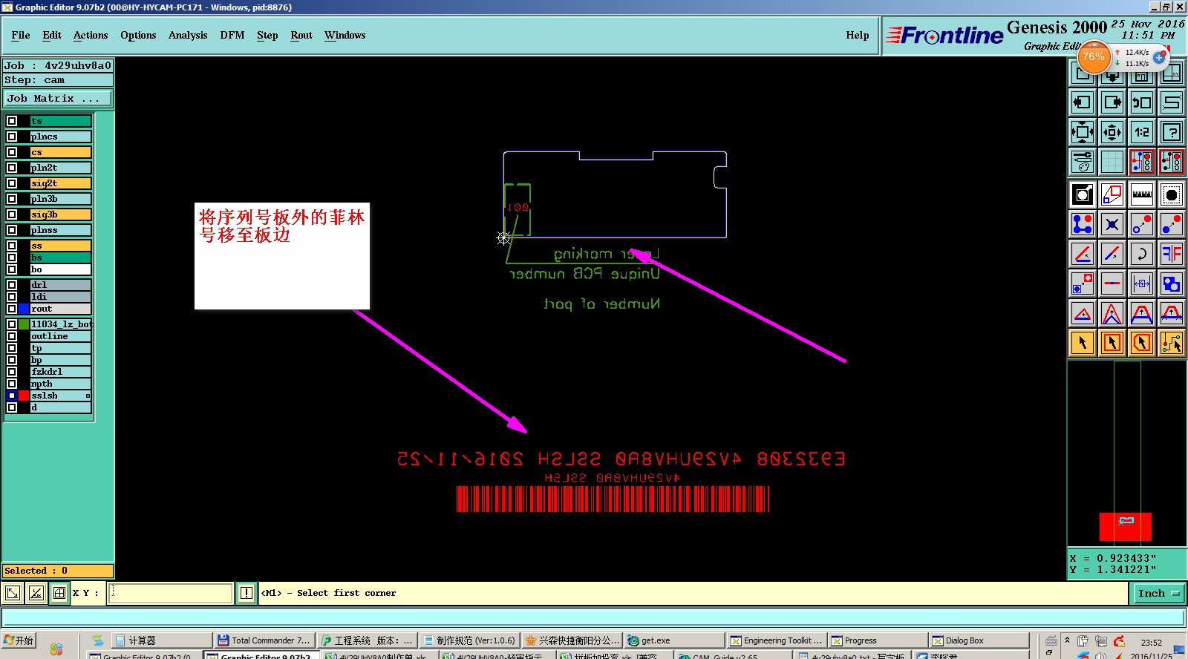Toggle visibility checkbox for layer ts

click(12, 121)
